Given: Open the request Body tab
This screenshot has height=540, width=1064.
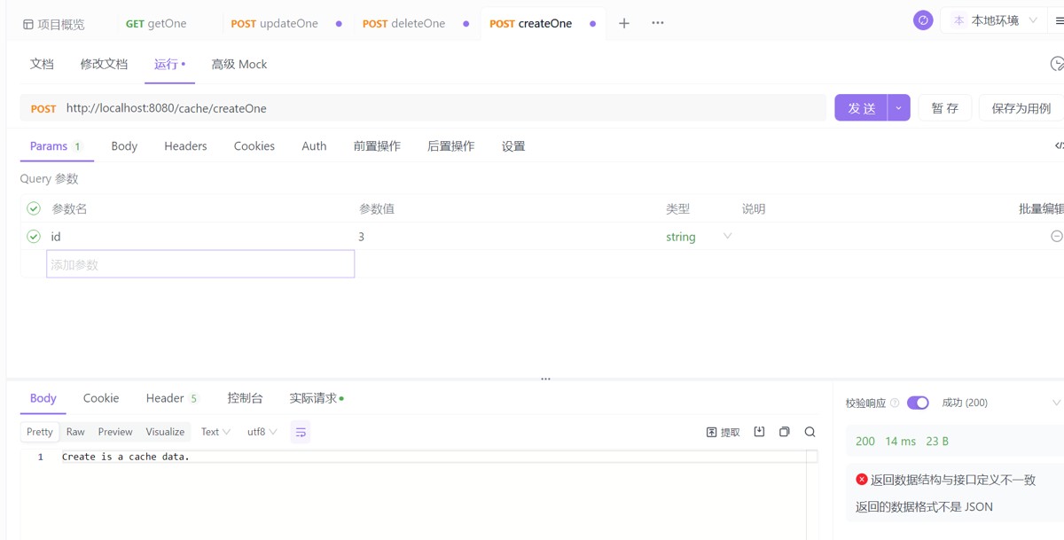Looking at the screenshot, I should 124,146.
